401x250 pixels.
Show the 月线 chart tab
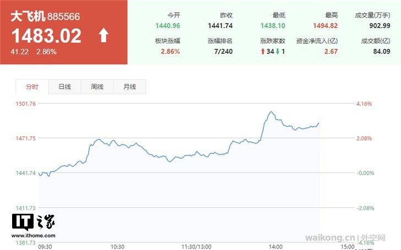130,87
